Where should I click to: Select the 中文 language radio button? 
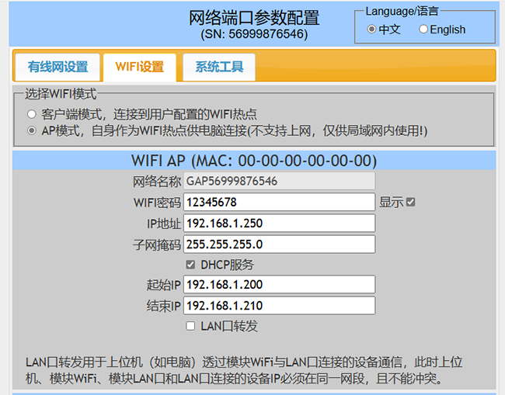point(372,29)
